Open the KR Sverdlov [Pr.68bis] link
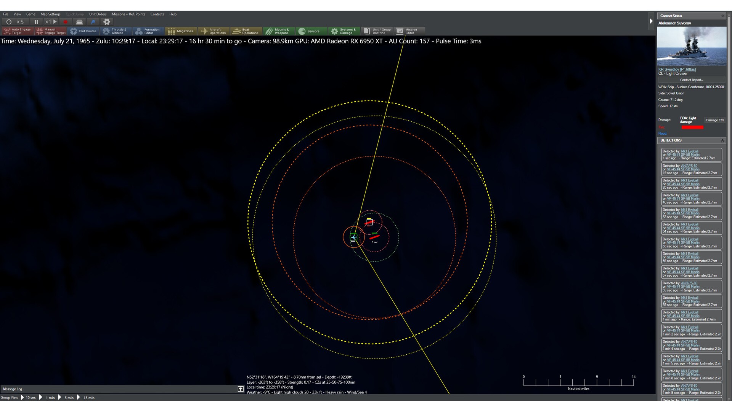 point(677,69)
